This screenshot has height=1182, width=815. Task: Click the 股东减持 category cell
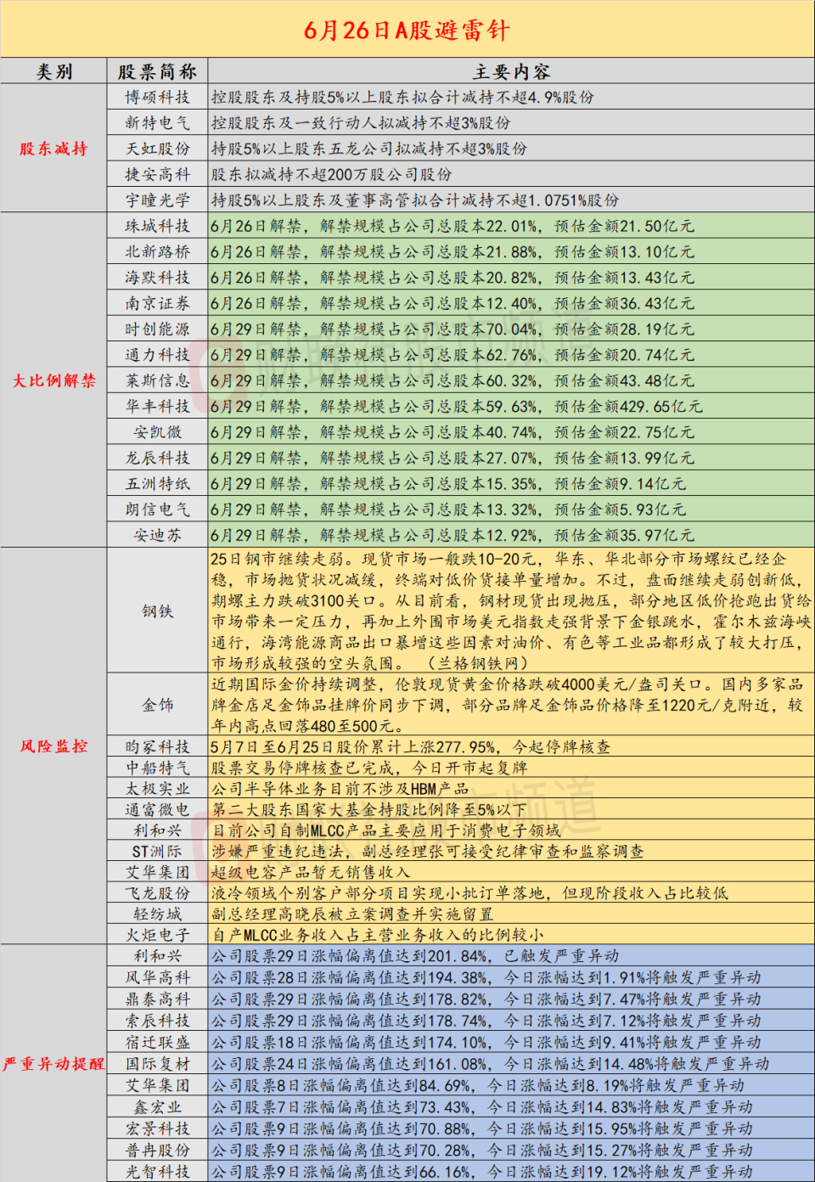point(54,149)
